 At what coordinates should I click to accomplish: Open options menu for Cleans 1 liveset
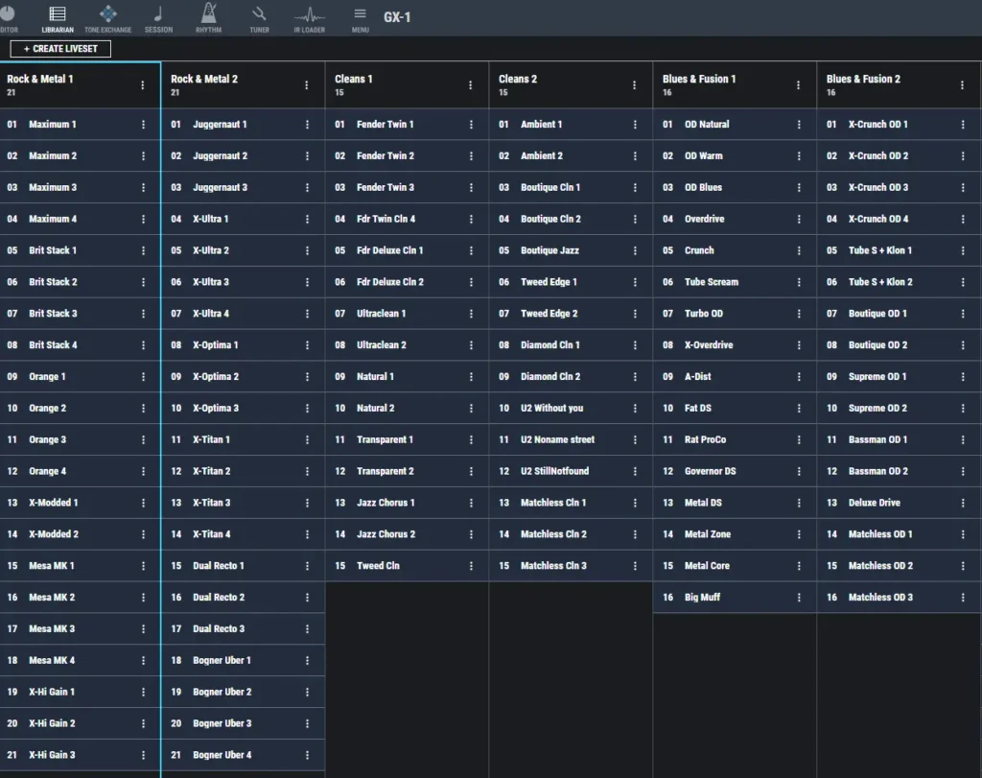tap(471, 85)
